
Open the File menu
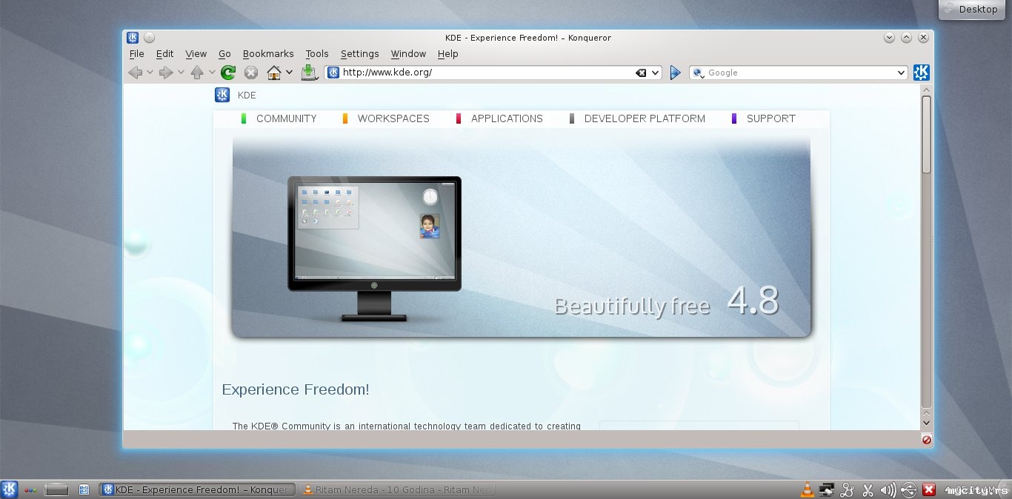137,54
